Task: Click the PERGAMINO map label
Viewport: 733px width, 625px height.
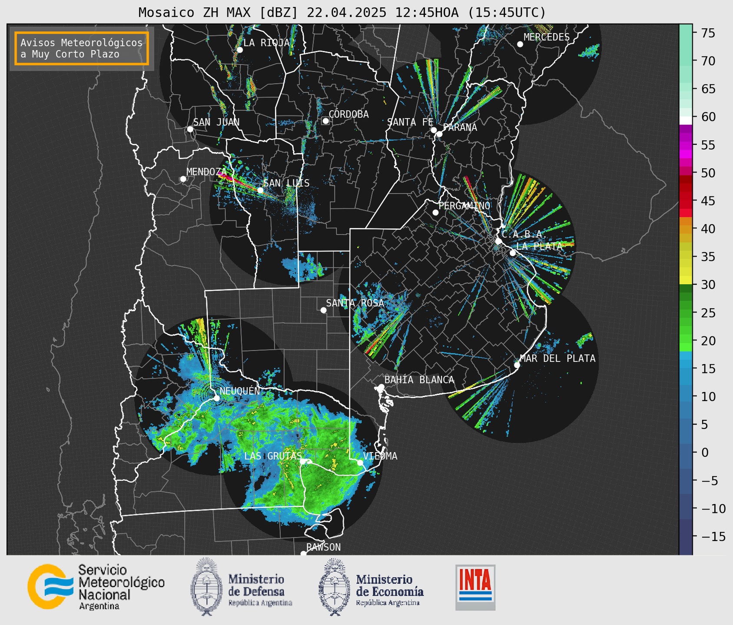Action: coord(464,206)
